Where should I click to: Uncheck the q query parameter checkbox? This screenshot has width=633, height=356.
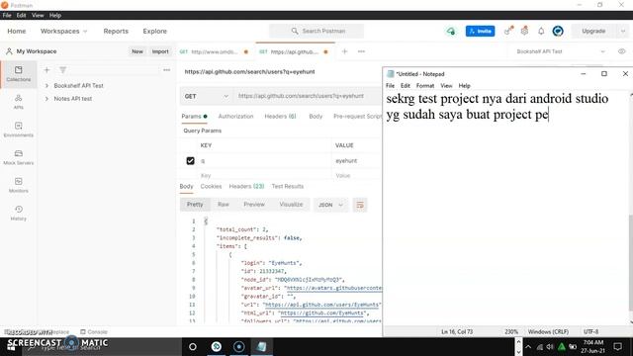click(190, 160)
